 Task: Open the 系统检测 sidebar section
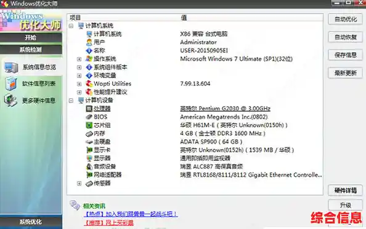coord(31,50)
